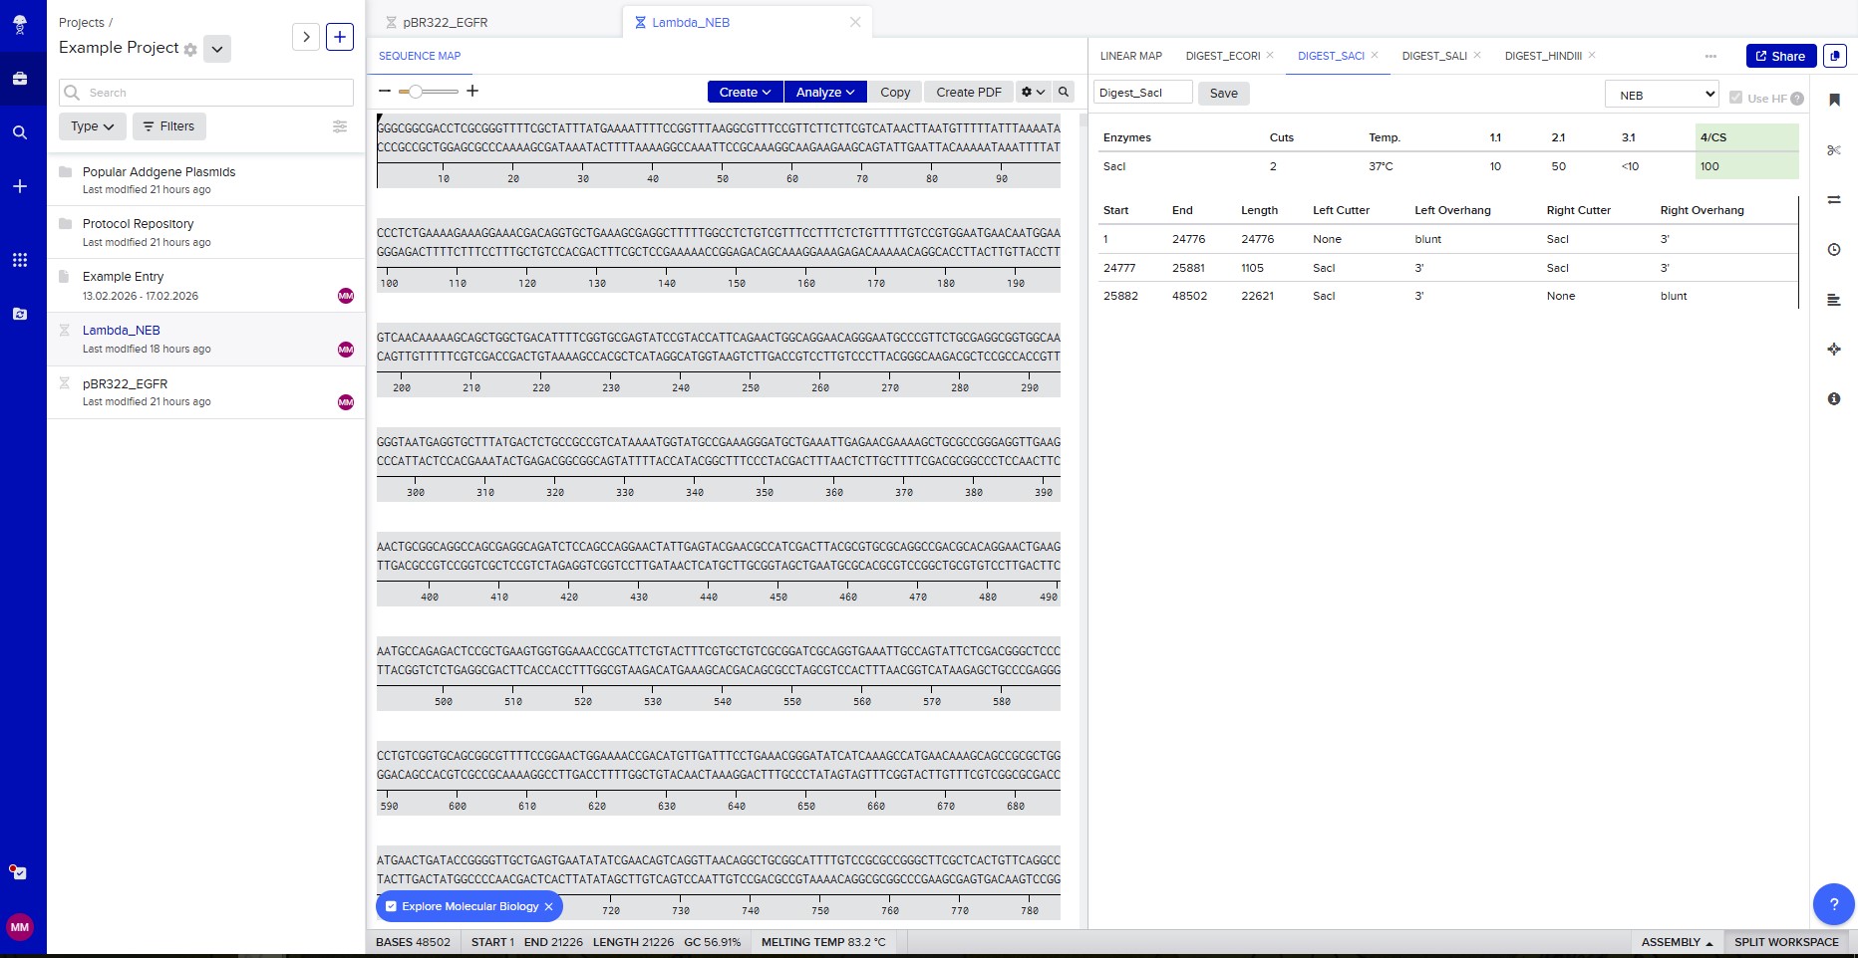Viewport: 1858px width, 958px height.
Task: Open sequence map settings gear dropdown
Action: click(1033, 92)
